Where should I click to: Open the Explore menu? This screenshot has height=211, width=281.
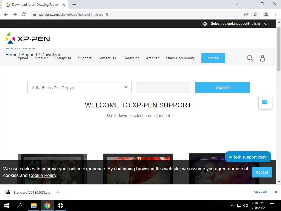[x=22, y=58]
